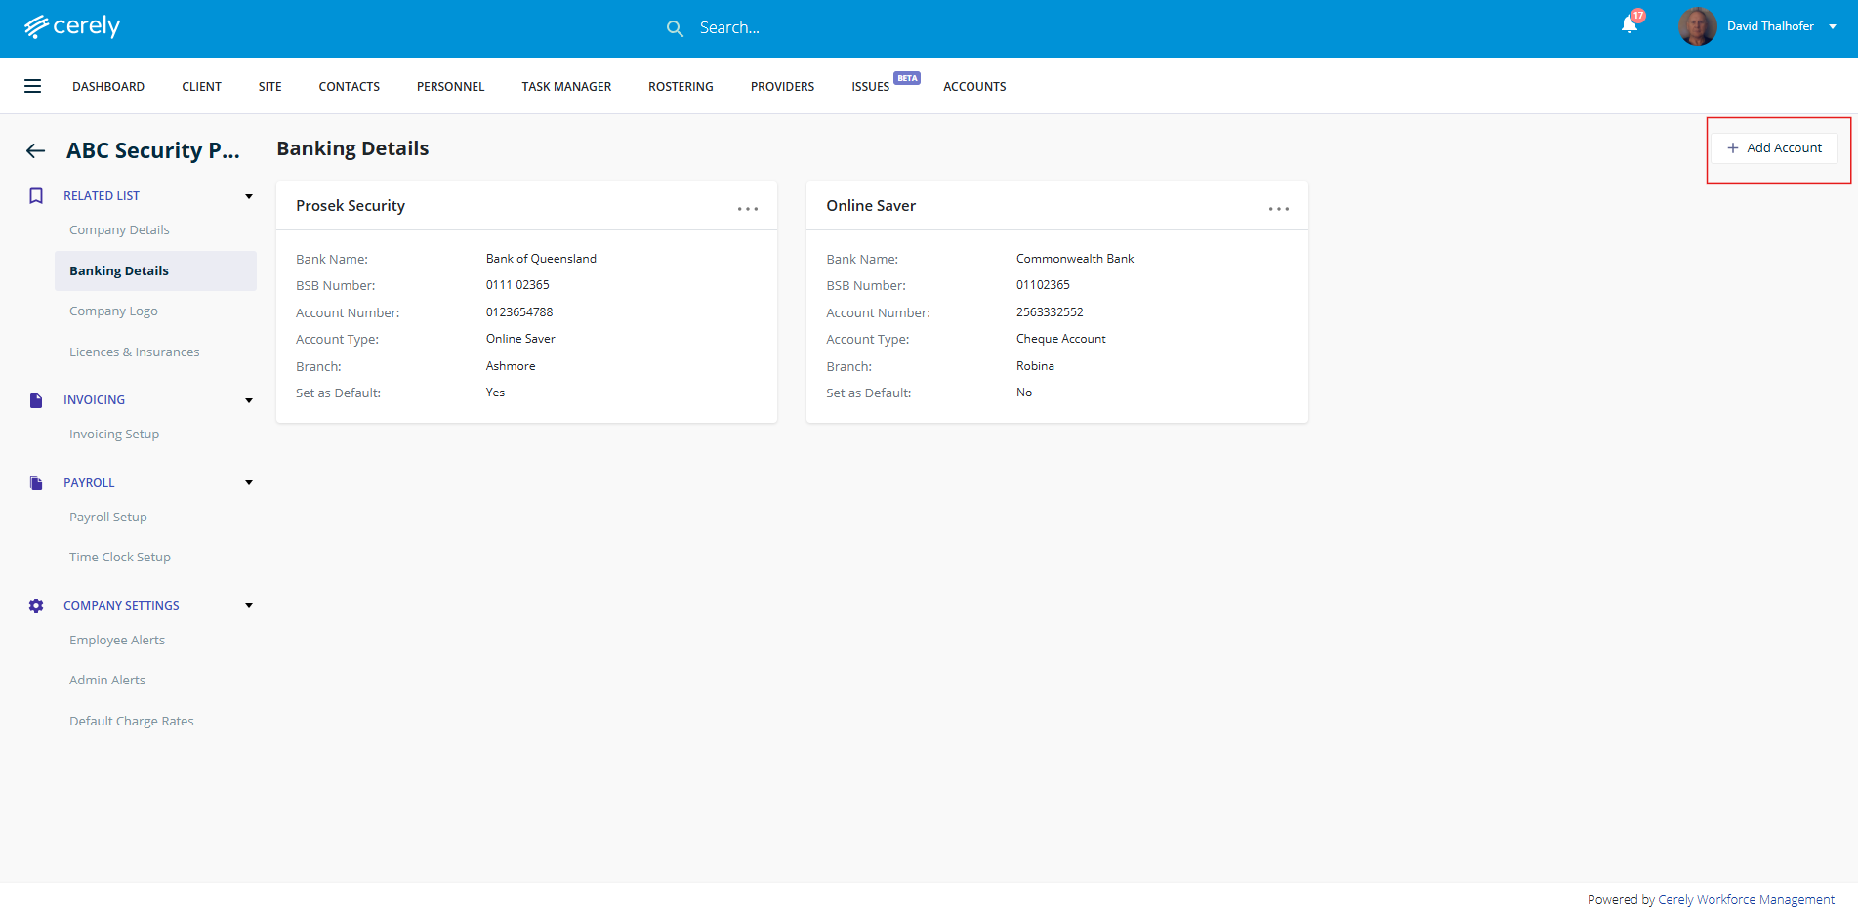Click the Payroll document icon
This screenshot has height=911, width=1858.
tap(36, 483)
